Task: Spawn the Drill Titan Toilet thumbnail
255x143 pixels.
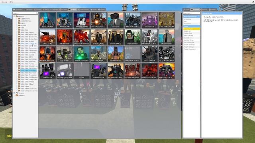Action: tap(65, 37)
